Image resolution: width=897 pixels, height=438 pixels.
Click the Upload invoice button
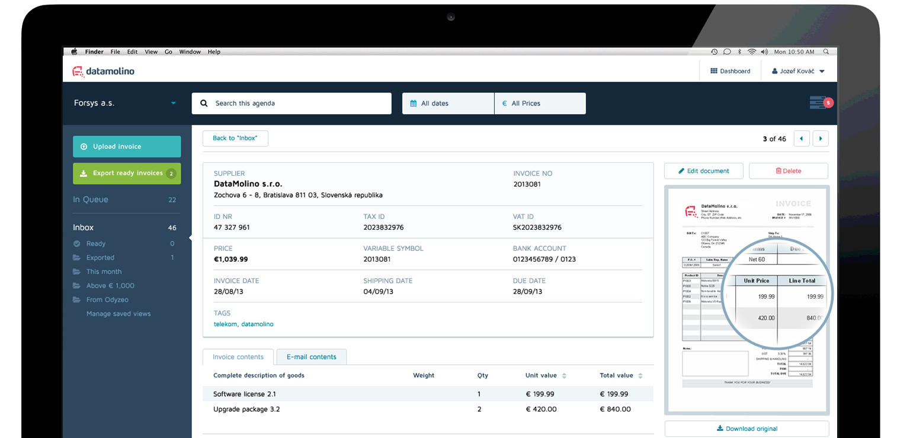[127, 147]
